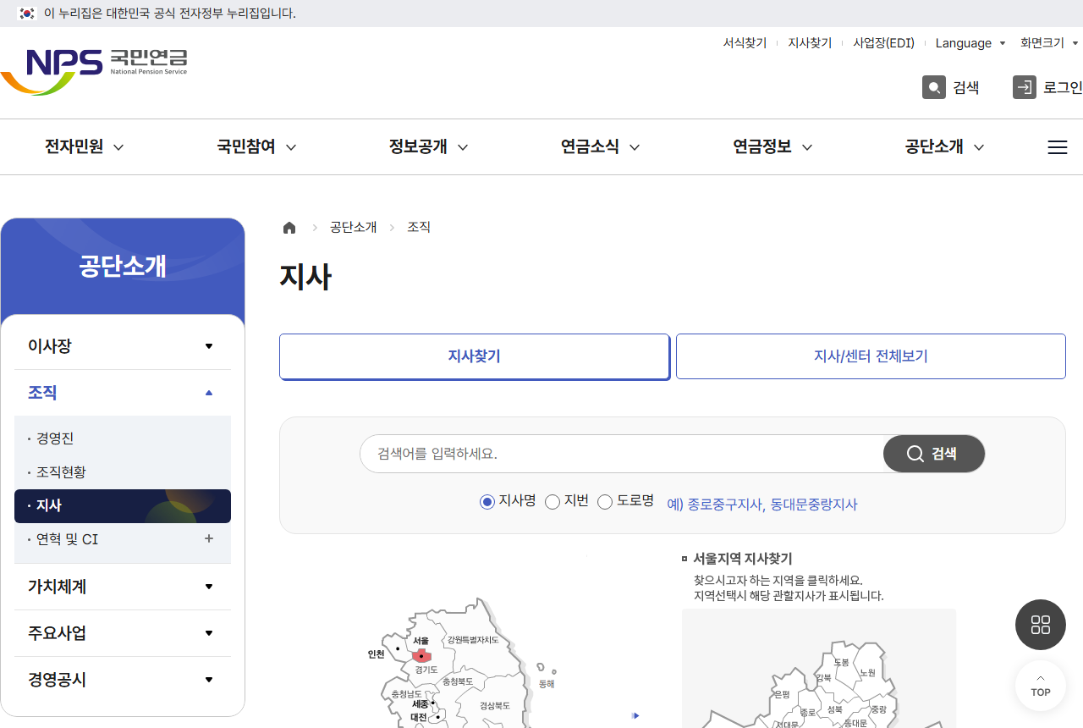
Task: Open the 서식찾기 top link
Action: (x=745, y=43)
